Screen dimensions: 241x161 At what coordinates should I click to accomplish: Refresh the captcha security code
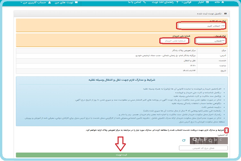pyautogui.click(x=184, y=140)
